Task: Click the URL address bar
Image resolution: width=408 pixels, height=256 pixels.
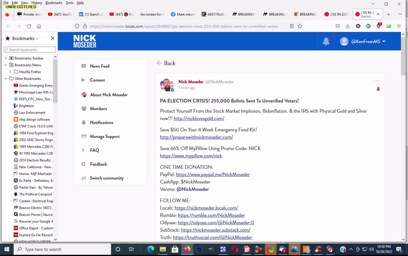Action: [x=184, y=26]
